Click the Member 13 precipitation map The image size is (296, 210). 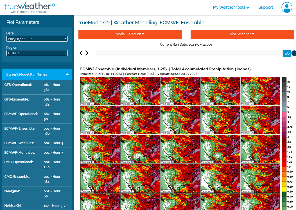click(180, 149)
